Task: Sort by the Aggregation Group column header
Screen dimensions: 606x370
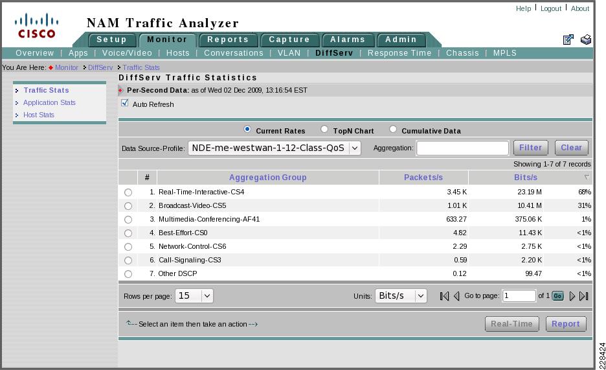Action: 268,178
